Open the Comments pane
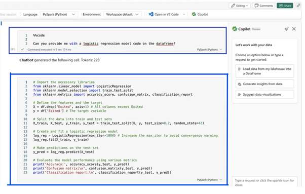Image resolution: width=305 pixels, height=194 pixels. pyautogui.click(x=263, y=6)
